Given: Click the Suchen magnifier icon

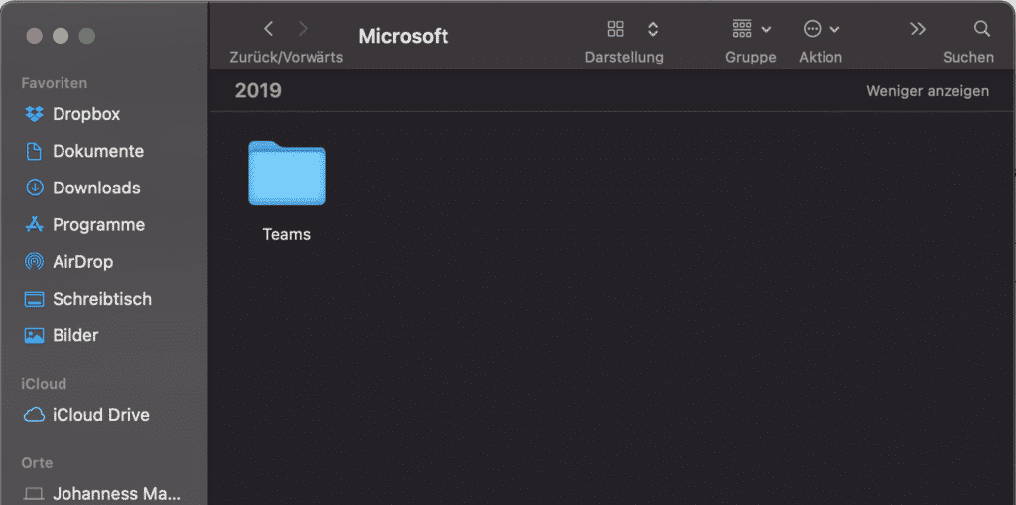Looking at the screenshot, I should point(982,29).
